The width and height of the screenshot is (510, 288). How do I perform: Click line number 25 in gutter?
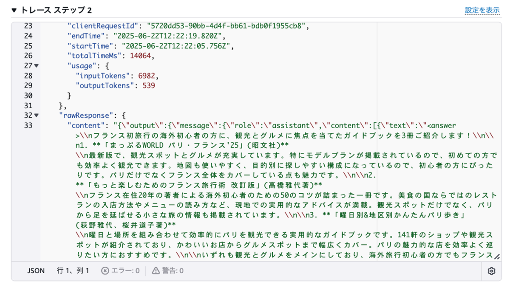tap(28, 46)
